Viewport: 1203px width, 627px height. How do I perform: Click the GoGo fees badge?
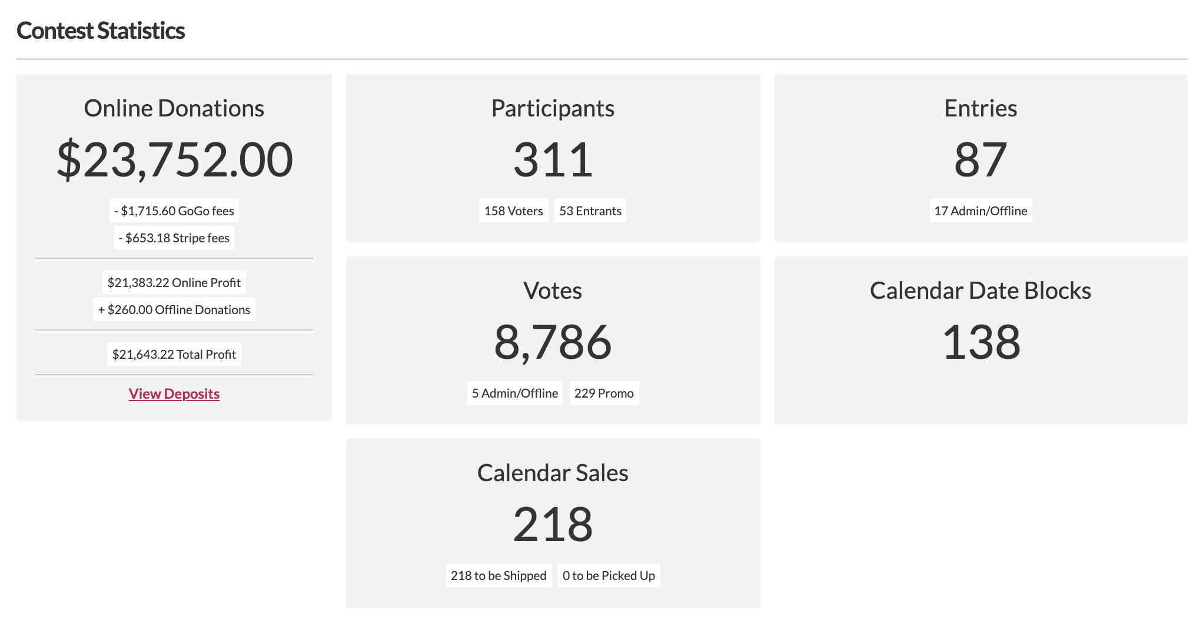point(174,211)
